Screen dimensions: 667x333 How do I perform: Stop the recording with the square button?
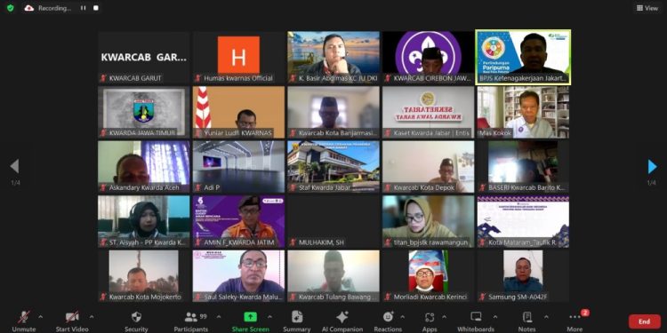(x=96, y=8)
